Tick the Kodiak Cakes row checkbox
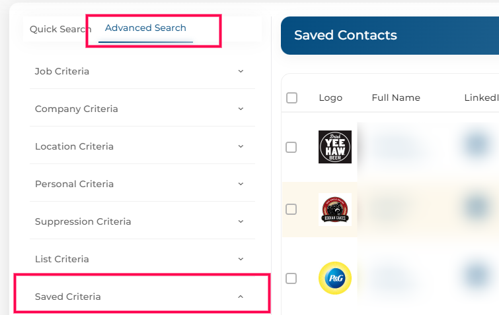The height and width of the screenshot is (315, 499). (x=291, y=210)
